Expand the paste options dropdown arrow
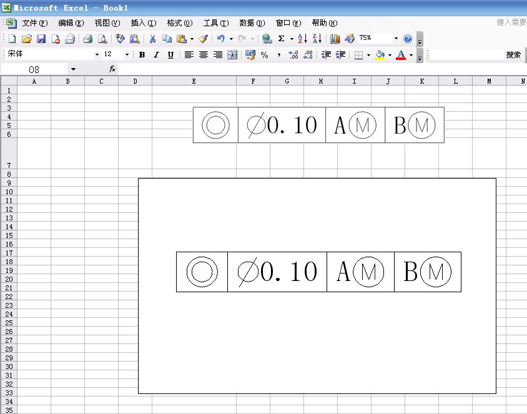This screenshot has height=414, width=527. click(x=192, y=39)
